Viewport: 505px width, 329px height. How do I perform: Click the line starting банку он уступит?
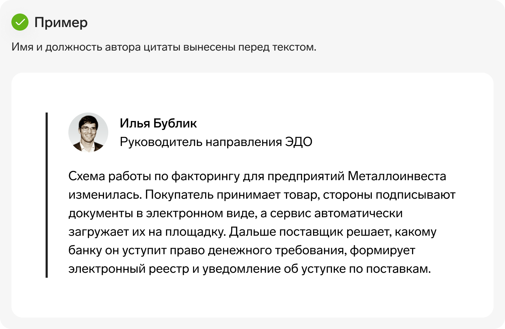tap(242, 250)
